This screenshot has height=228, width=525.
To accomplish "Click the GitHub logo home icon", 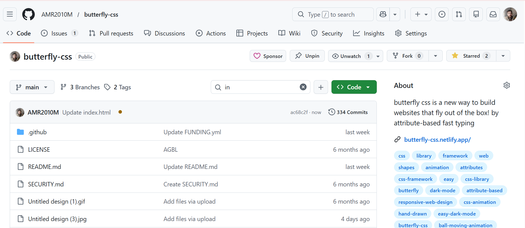I will point(28,14).
